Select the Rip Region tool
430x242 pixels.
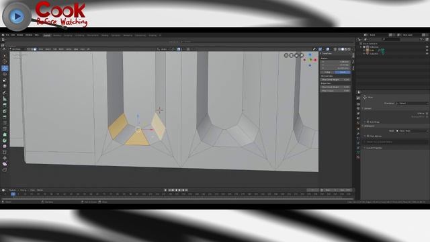tap(5, 170)
